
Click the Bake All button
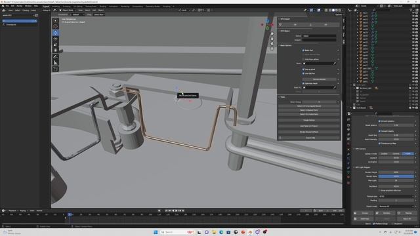coord(407,218)
